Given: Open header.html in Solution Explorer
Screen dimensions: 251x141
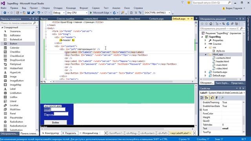Looking at the screenshot, I should [x=222, y=61].
